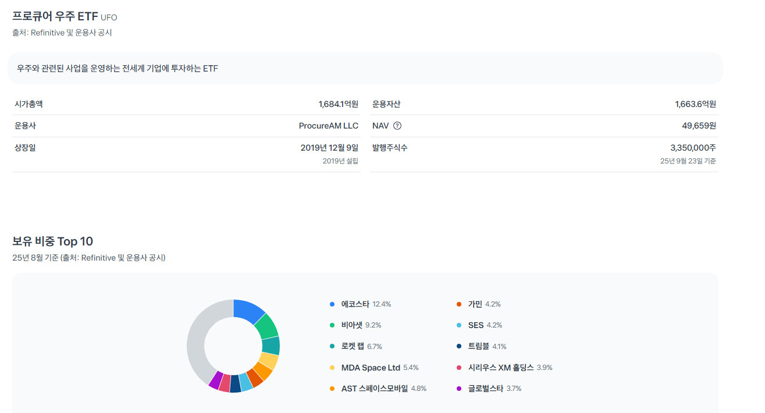Select the 로켓 랩 holding label
Image resolution: width=765 pixels, height=413 pixels.
click(353, 346)
